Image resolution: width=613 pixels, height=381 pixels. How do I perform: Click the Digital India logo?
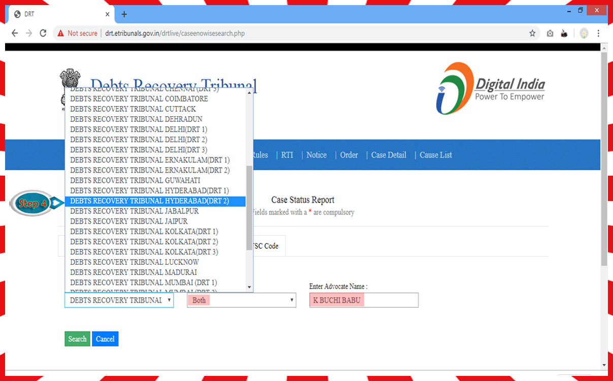(491, 88)
